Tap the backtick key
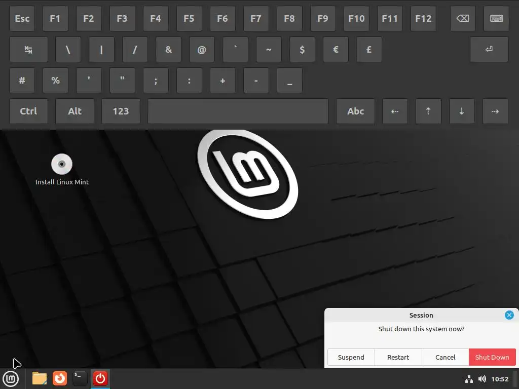This screenshot has width=519, height=389. 235,50
